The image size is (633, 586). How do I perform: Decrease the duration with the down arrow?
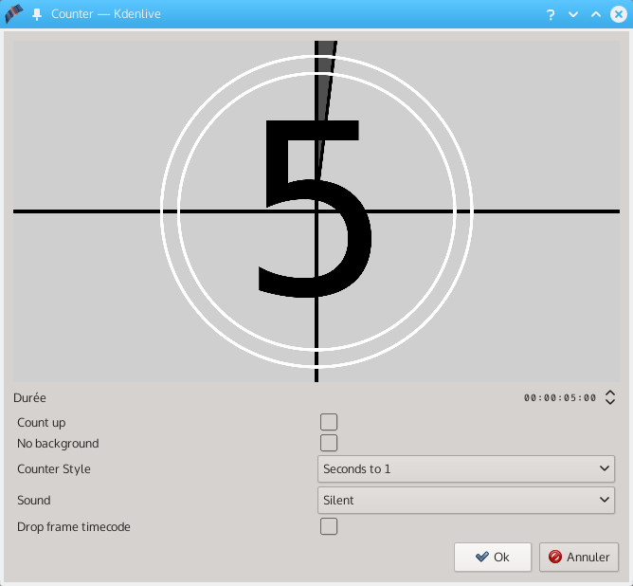610,403
